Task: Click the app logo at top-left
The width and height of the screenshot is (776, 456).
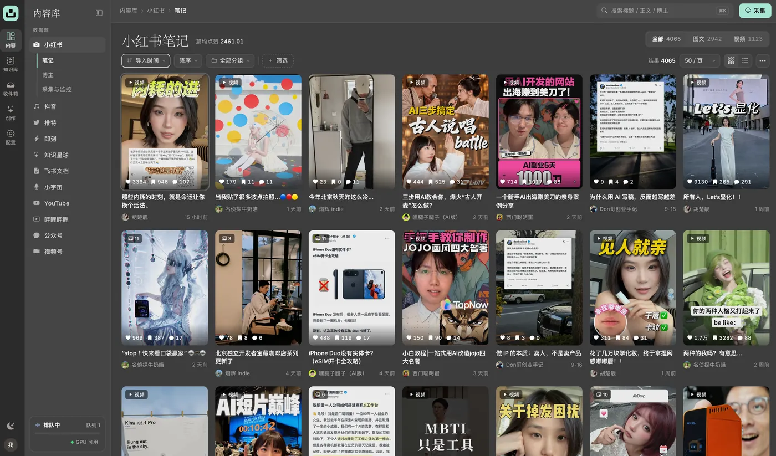Action: [11, 13]
